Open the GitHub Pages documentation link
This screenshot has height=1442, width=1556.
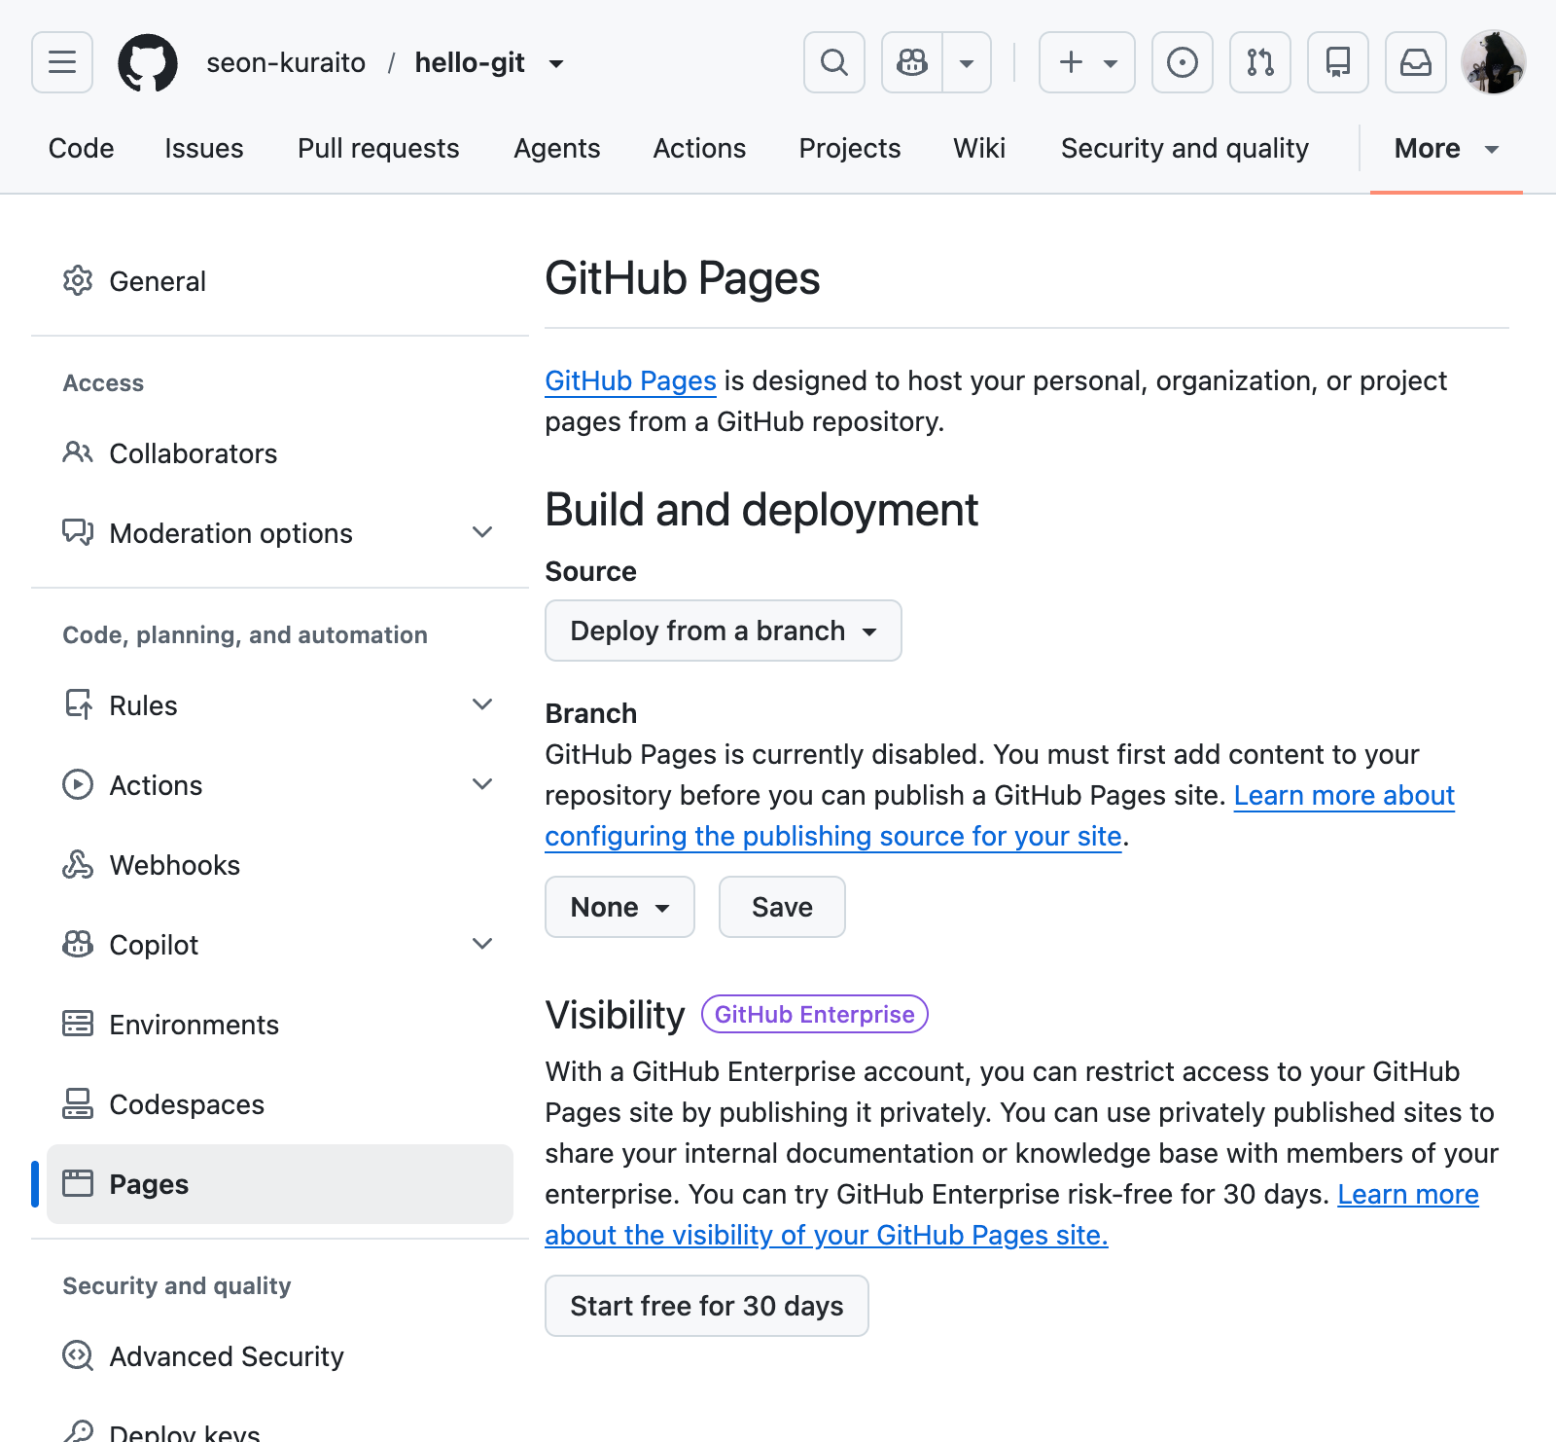[630, 380]
